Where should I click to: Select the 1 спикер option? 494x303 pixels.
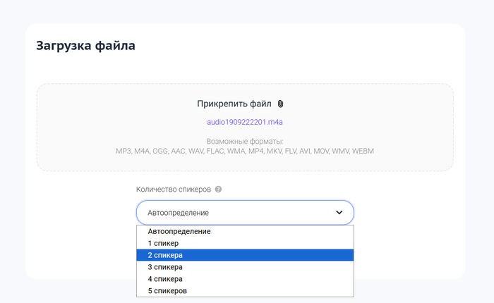point(245,243)
